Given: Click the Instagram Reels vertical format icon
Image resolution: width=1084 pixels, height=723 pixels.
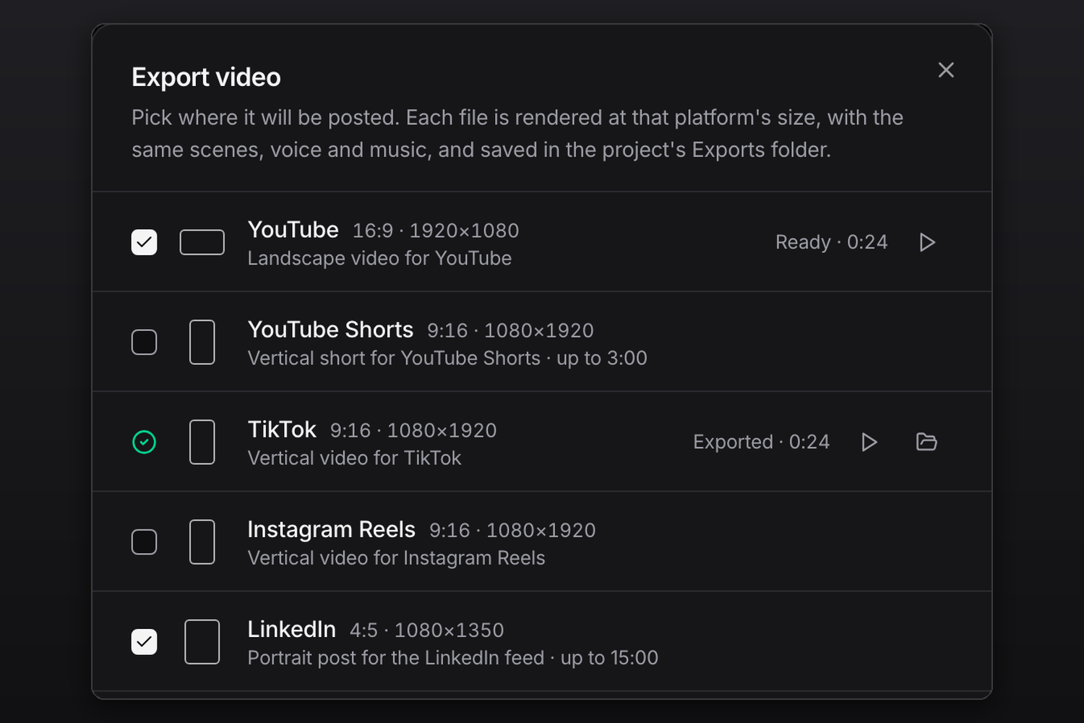Looking at the screenshot, I should point(202,542).
